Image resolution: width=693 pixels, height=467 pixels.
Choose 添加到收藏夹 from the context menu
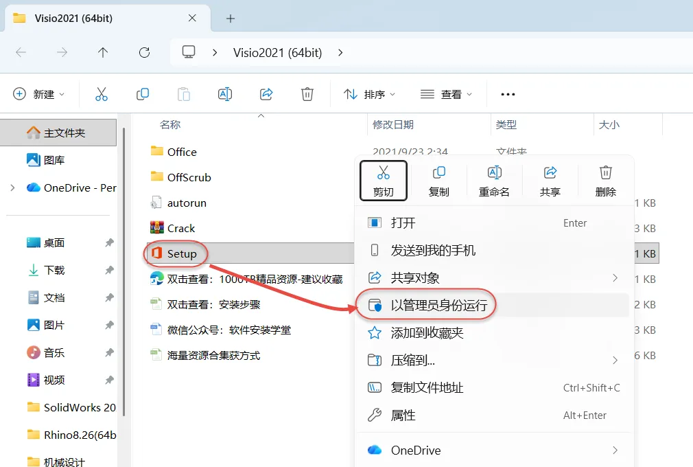click(x=494, y=332)
